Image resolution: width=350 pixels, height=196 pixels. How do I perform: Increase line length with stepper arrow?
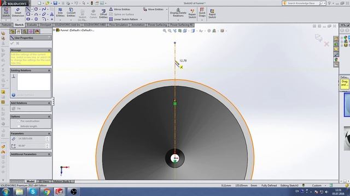[x=47, y=137]
